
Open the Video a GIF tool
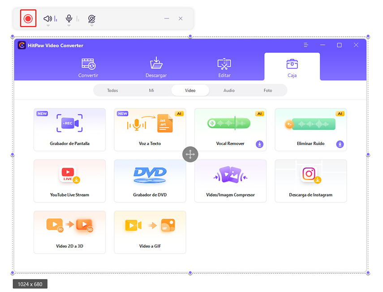150,232
